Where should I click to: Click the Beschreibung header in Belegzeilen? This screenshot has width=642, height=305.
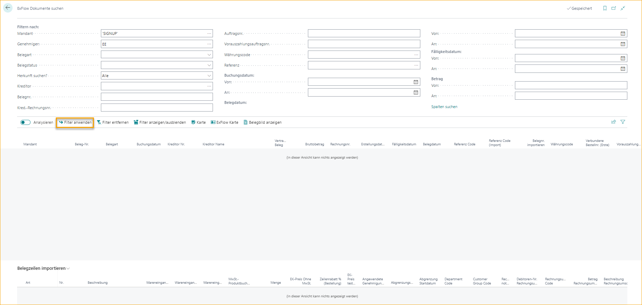[x=97, y=283]
